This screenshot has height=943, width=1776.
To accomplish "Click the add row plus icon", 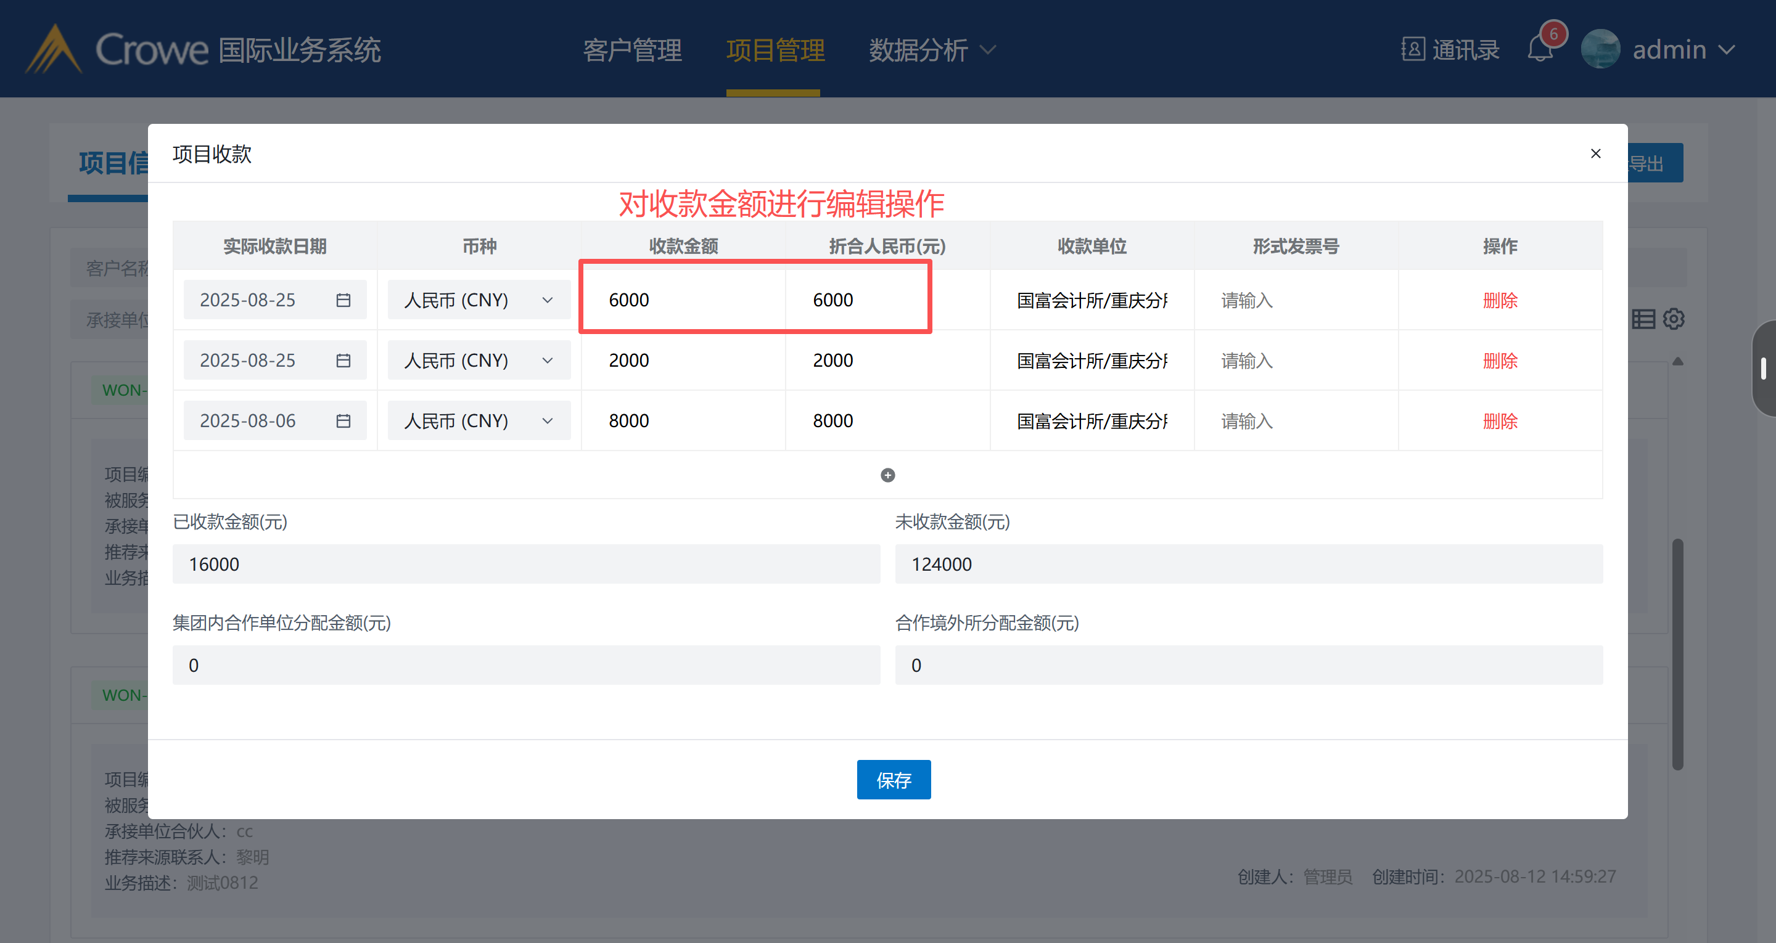I will (x=887, y=475).
